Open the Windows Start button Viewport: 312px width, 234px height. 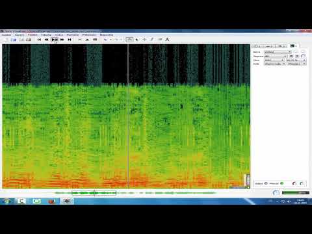tap(7, 201)
